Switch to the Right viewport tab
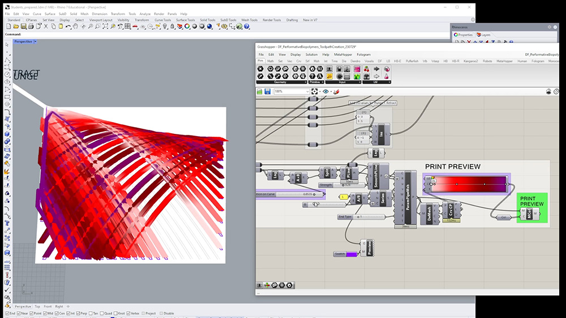Screen dimensions: 566x318 pos(59,307)
